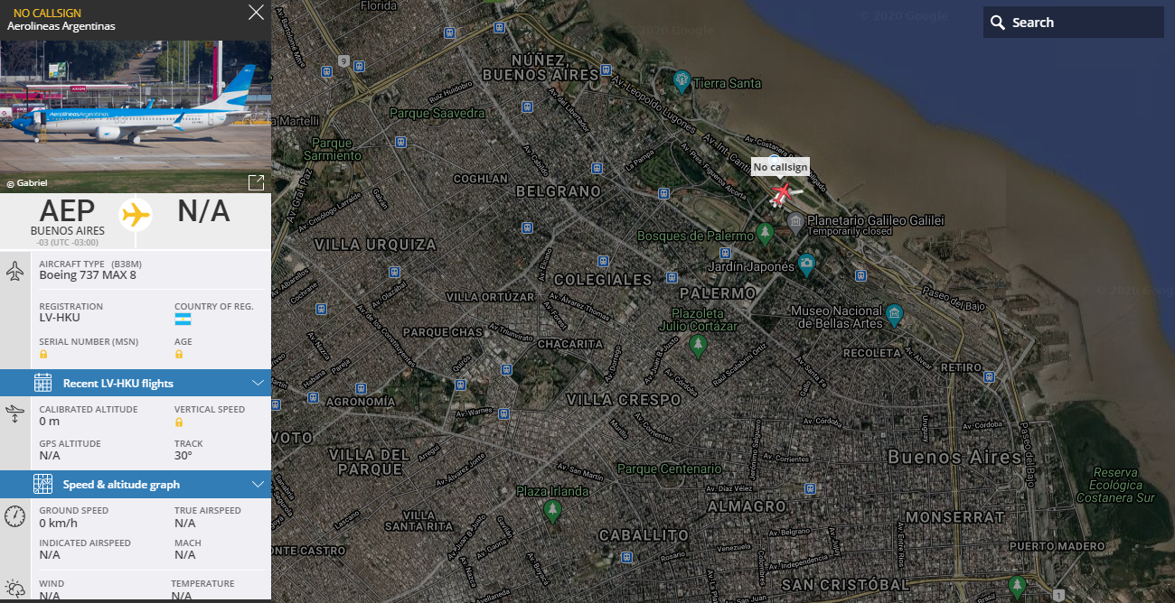Click the No callsign map label

point(780,167)
